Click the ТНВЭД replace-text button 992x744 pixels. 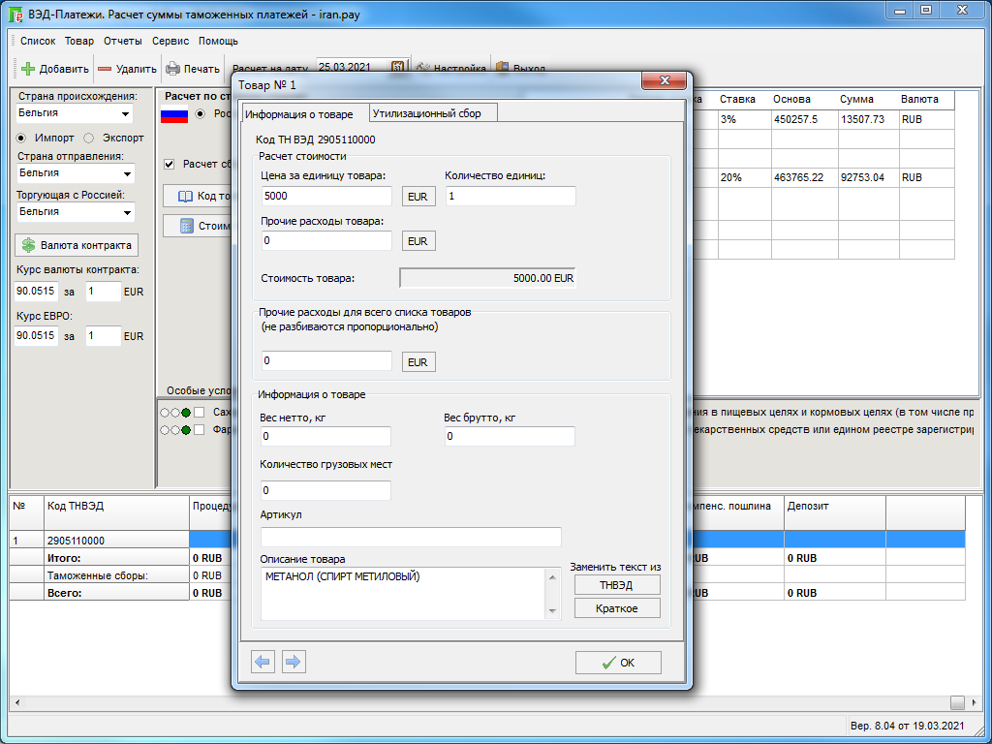(x=617, y=585)
